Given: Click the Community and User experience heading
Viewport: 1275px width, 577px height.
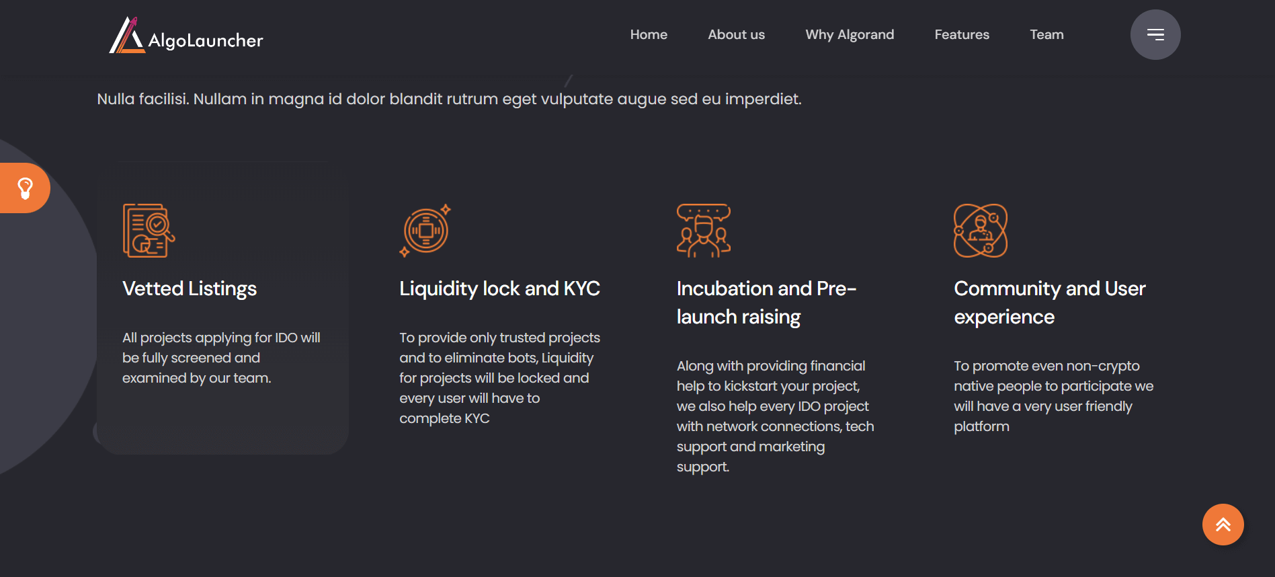Looking at the screenshot, I should [1049, 303].
